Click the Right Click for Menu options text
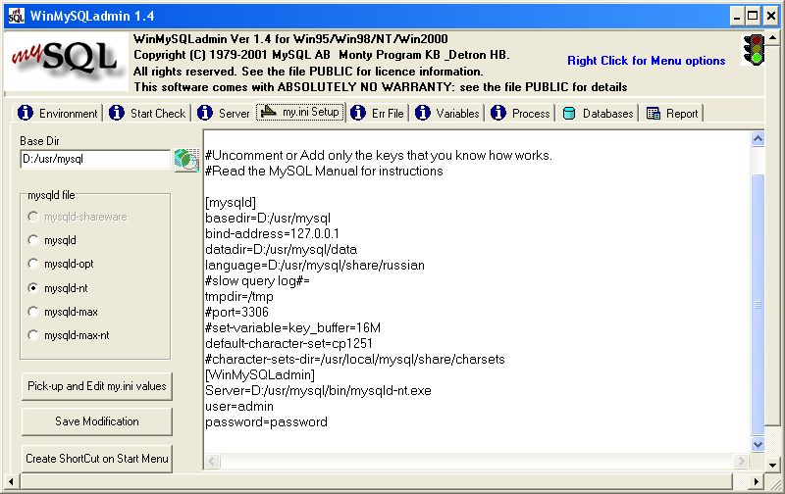 [x=646, y=61]
